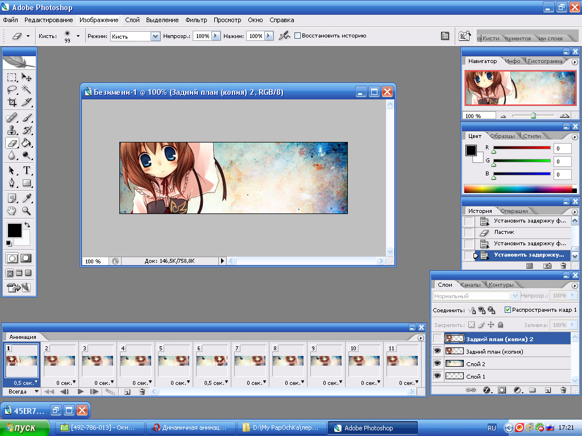The image size is (582, 436).
Task: Swap foreground and background colors
Action: (27, 225)
